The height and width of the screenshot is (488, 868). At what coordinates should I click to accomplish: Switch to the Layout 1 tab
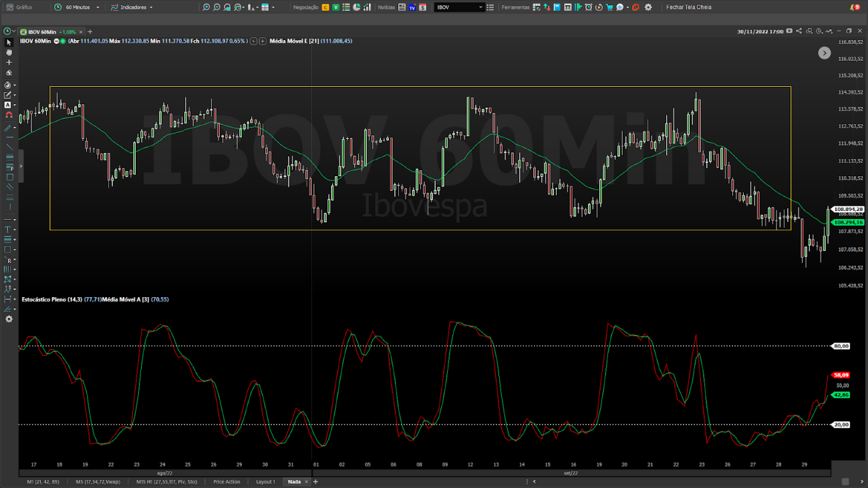[x=265, y=481]
